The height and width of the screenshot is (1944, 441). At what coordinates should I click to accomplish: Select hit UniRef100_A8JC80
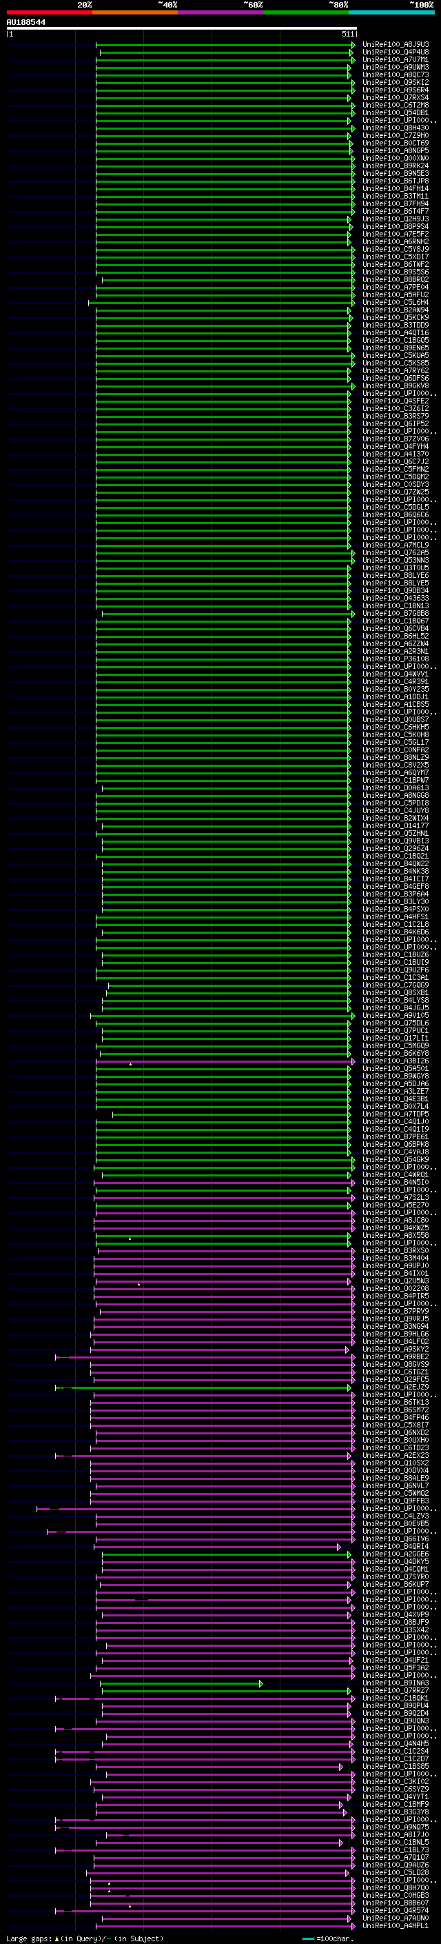(396, 1219)
